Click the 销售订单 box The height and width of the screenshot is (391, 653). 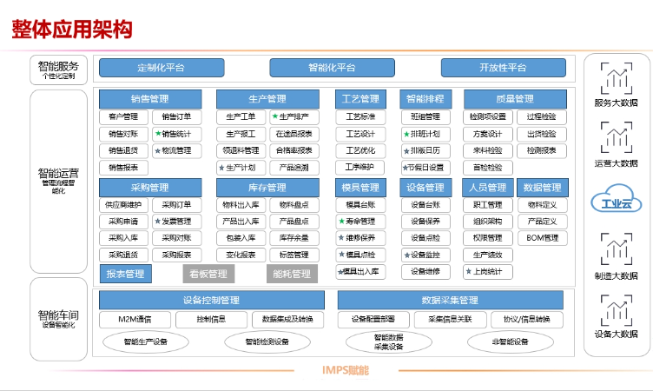(177, 116)
